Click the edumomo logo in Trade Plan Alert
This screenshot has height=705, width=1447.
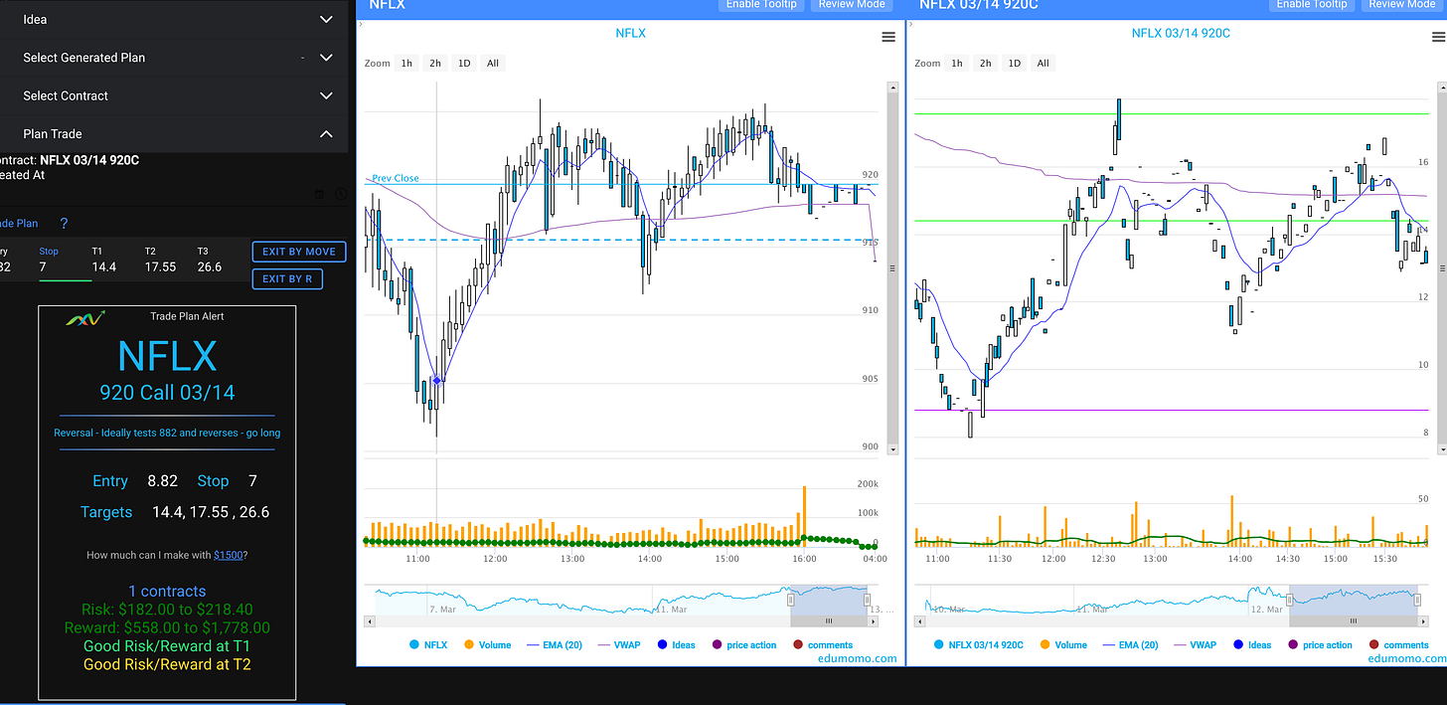(85, 317)
